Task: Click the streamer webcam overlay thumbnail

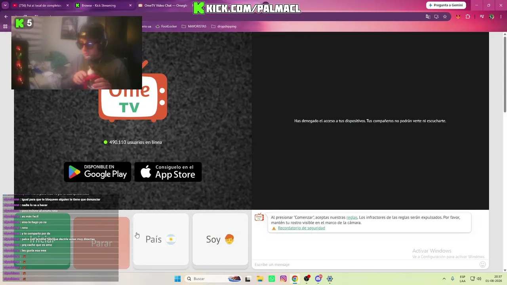Action: coord(76,53)
